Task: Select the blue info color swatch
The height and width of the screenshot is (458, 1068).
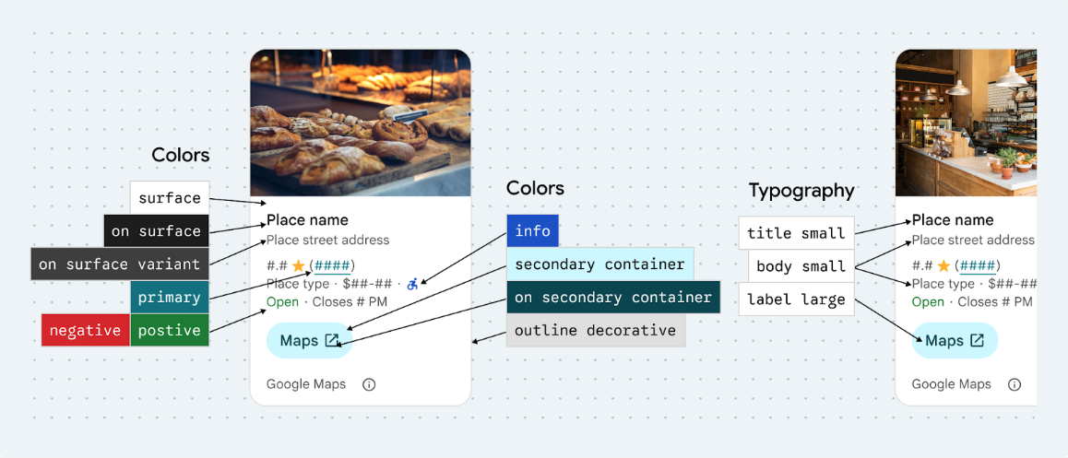Action: (532, 230)
